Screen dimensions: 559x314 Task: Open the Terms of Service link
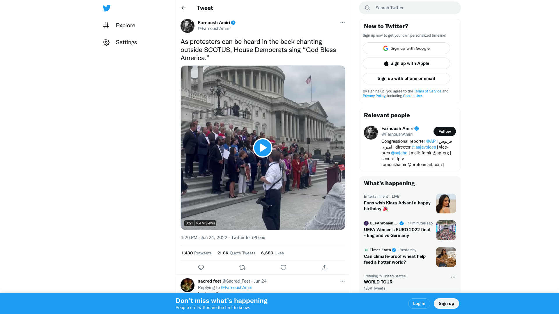click(427, 91)
